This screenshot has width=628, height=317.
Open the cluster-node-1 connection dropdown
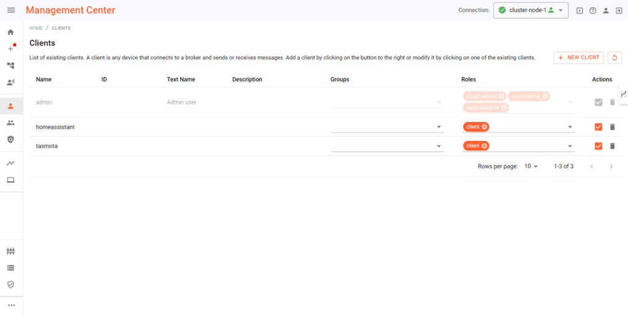pos(530,10)
